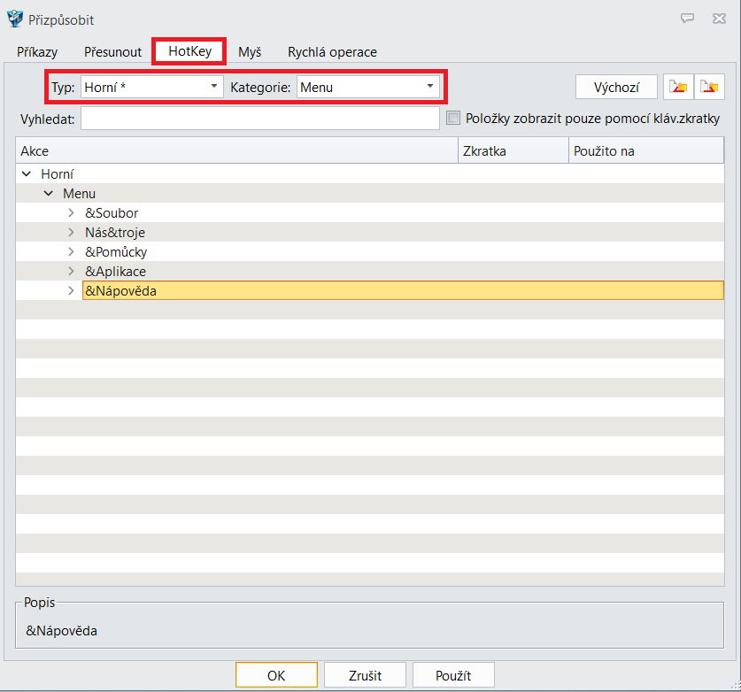
Task: Click the file-folder icon directly beside Výchozí
Action: click(678, 87)
